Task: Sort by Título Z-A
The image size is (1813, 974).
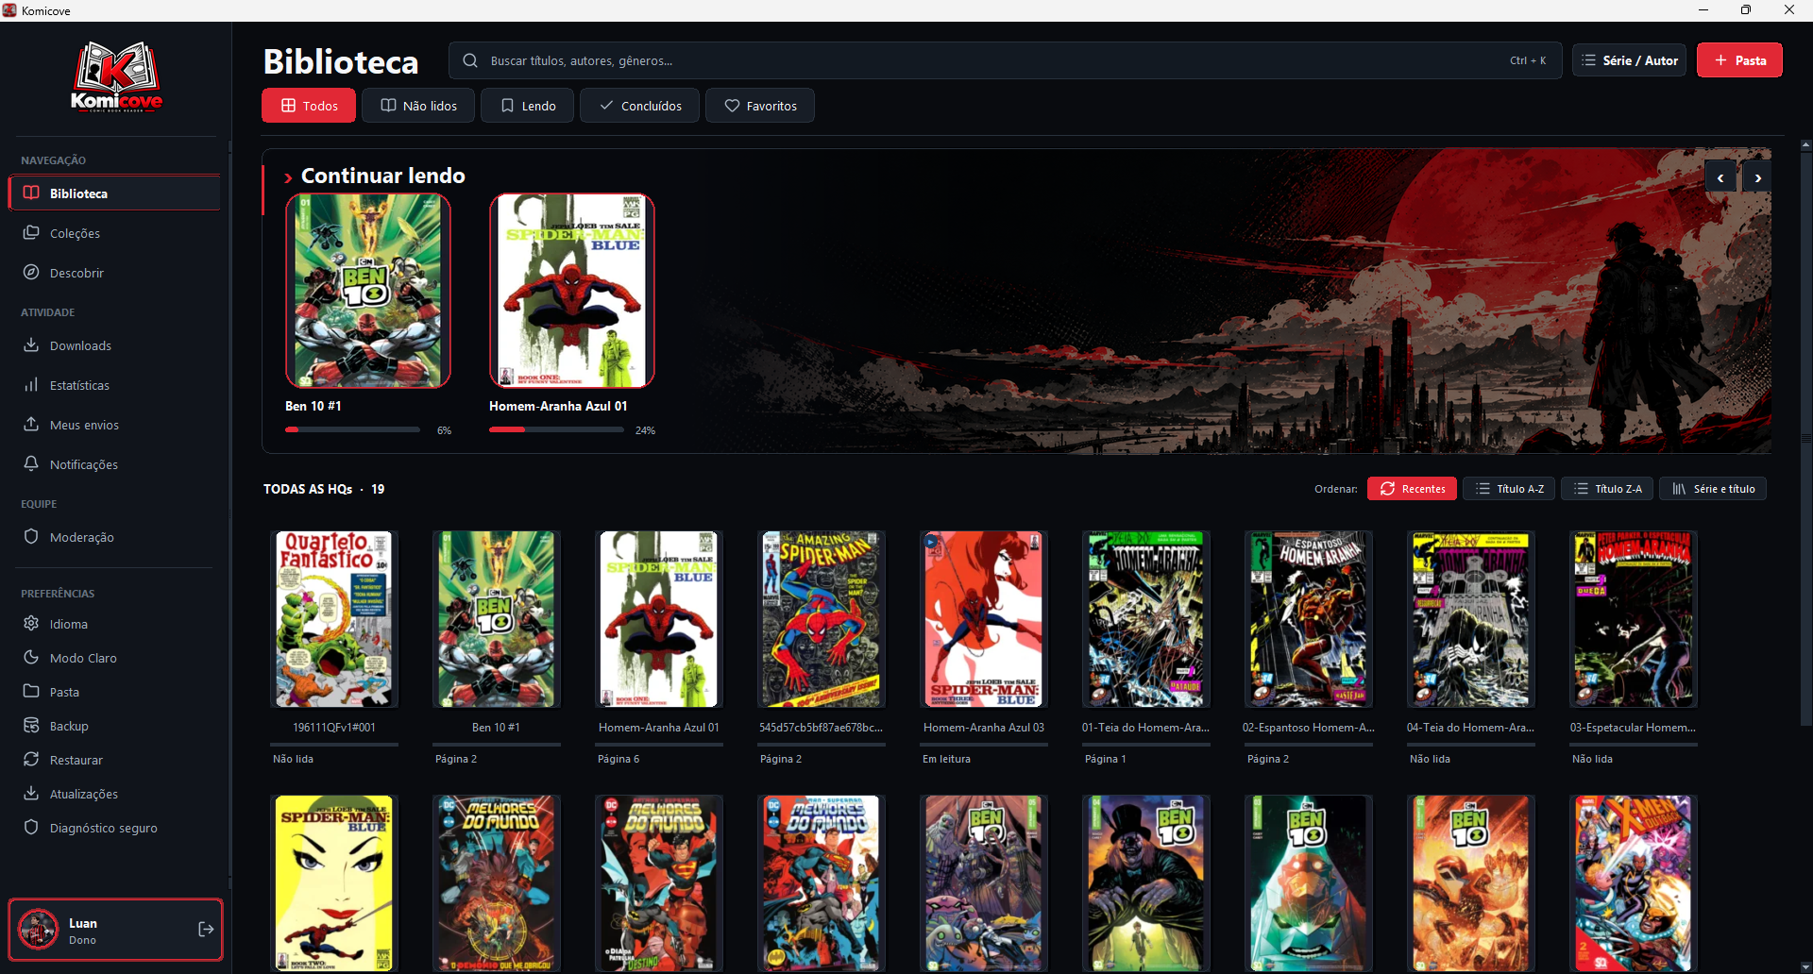Action: [1607, 489]
